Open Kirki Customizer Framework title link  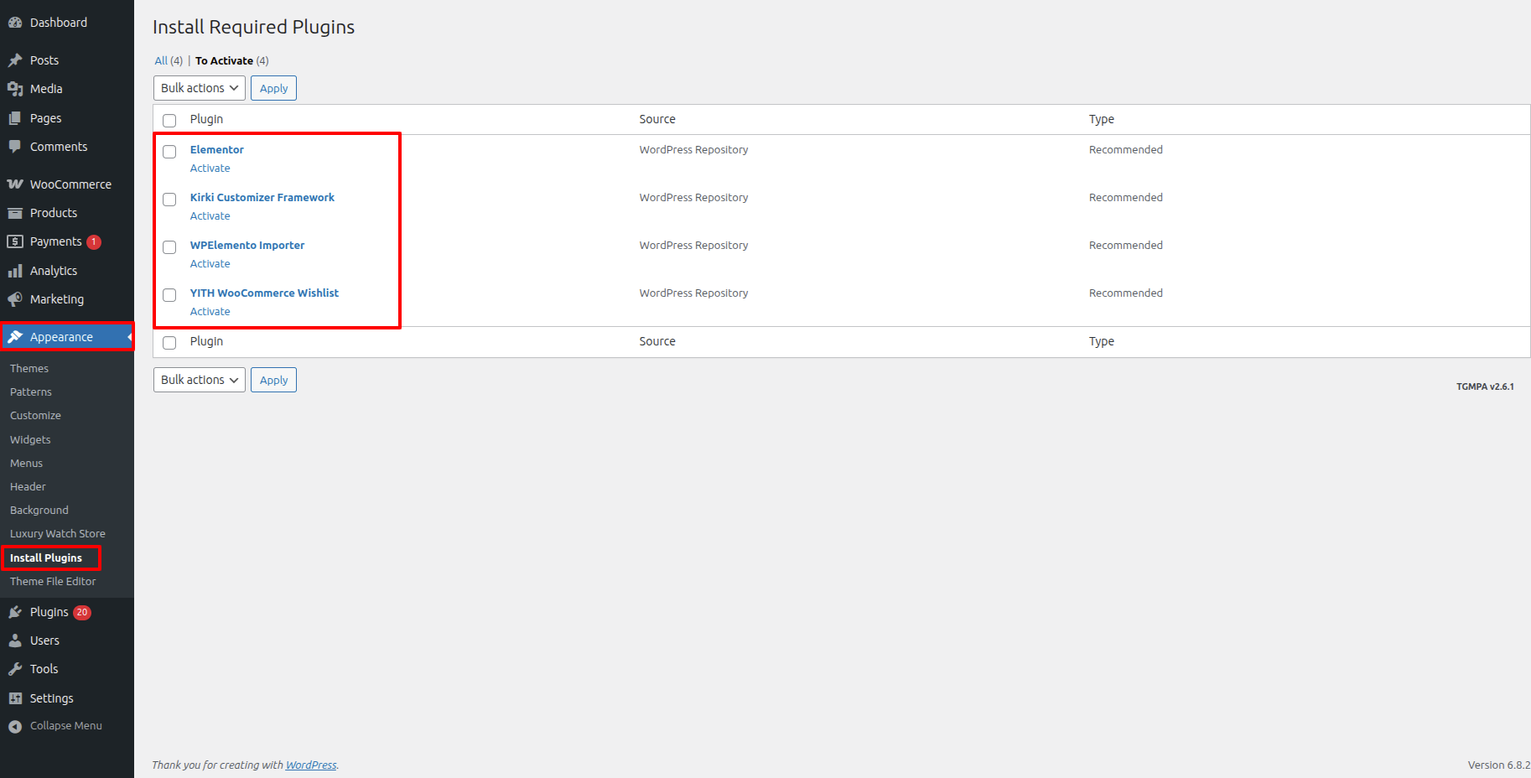[262, 198]
